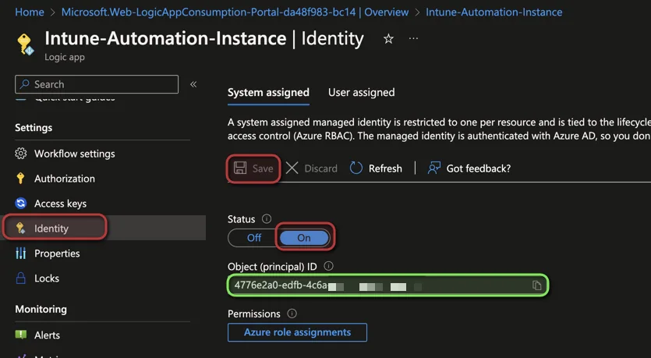
Task: Click the Permissions label
Action: [x=253, y=314]
